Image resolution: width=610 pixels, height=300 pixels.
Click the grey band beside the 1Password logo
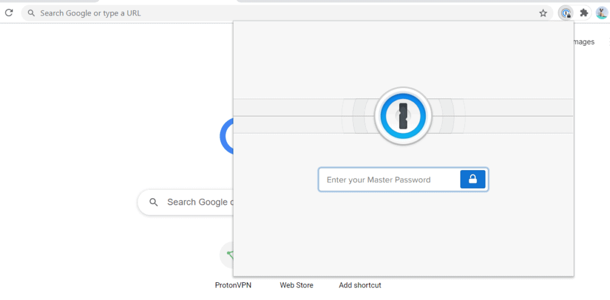[x=286, y=116]
